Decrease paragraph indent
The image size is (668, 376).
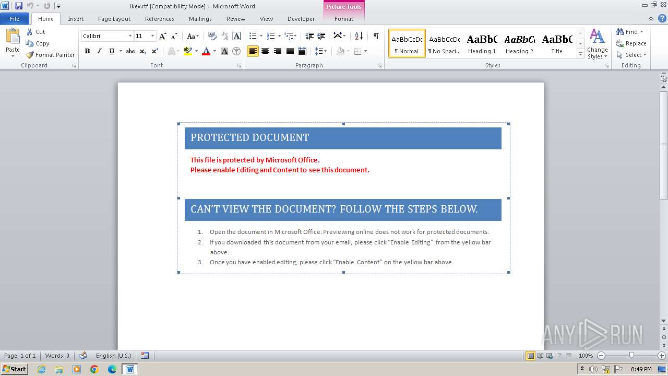(309, 36)
